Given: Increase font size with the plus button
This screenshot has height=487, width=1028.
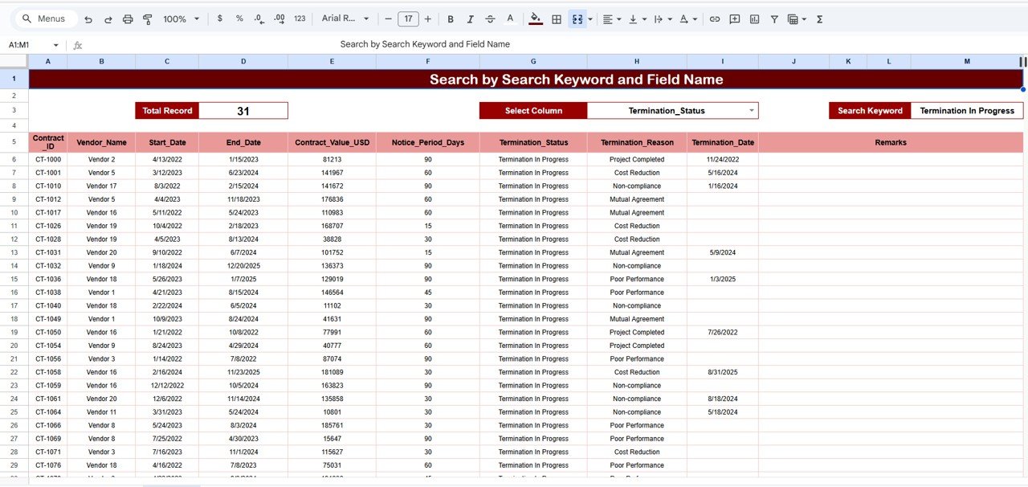Looking at the screenshot, I should tap(428, 18).
